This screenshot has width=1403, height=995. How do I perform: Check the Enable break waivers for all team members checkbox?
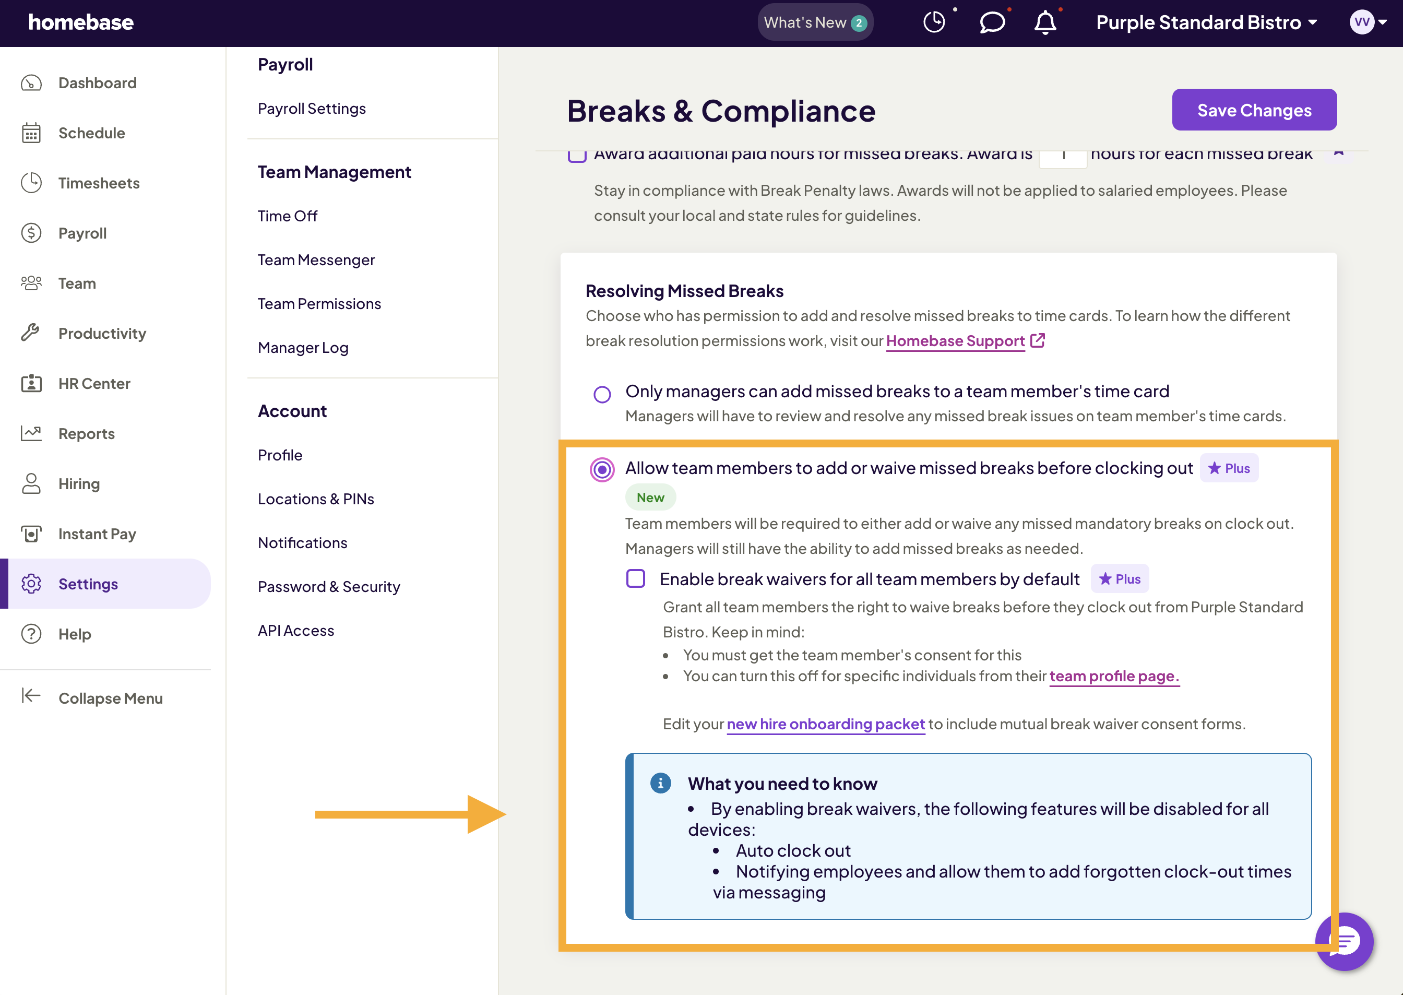click(636, 578)
